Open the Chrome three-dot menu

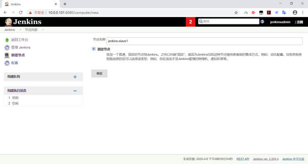tap(303, 12)
